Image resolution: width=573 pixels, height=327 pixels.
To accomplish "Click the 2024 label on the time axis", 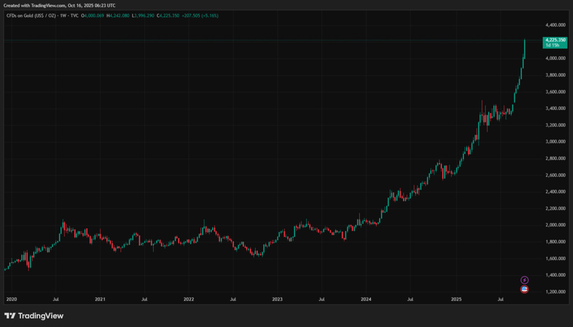I will [366, 300].
